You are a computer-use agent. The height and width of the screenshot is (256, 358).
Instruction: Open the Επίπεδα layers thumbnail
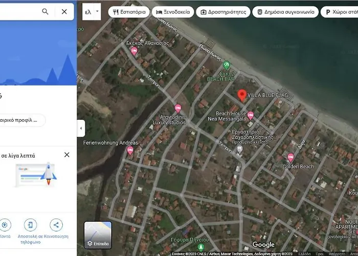click(97, 234)
